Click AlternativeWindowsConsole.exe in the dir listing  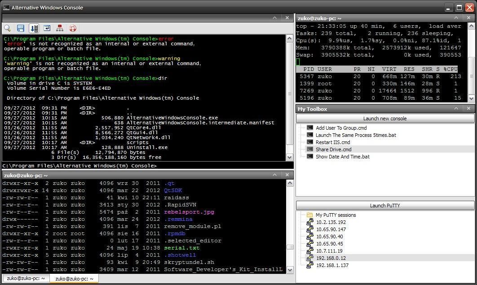172,118
